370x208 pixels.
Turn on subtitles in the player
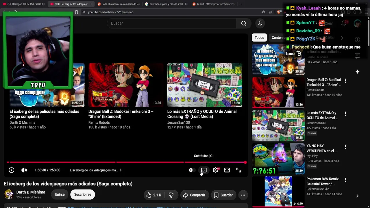pos(204,170)
